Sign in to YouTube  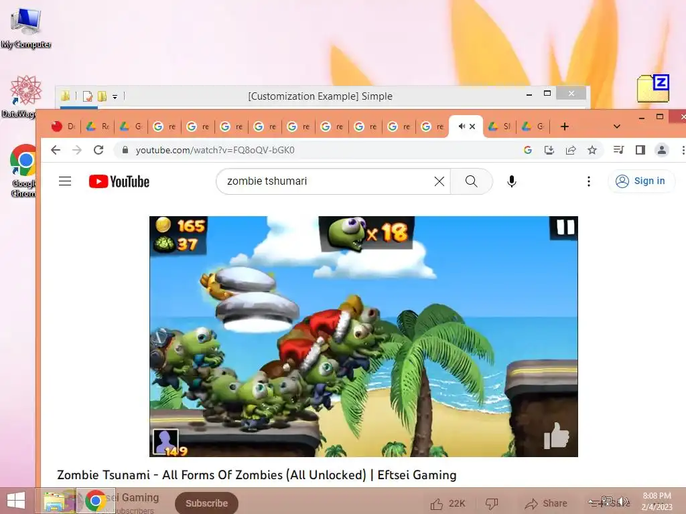point(641,181)
